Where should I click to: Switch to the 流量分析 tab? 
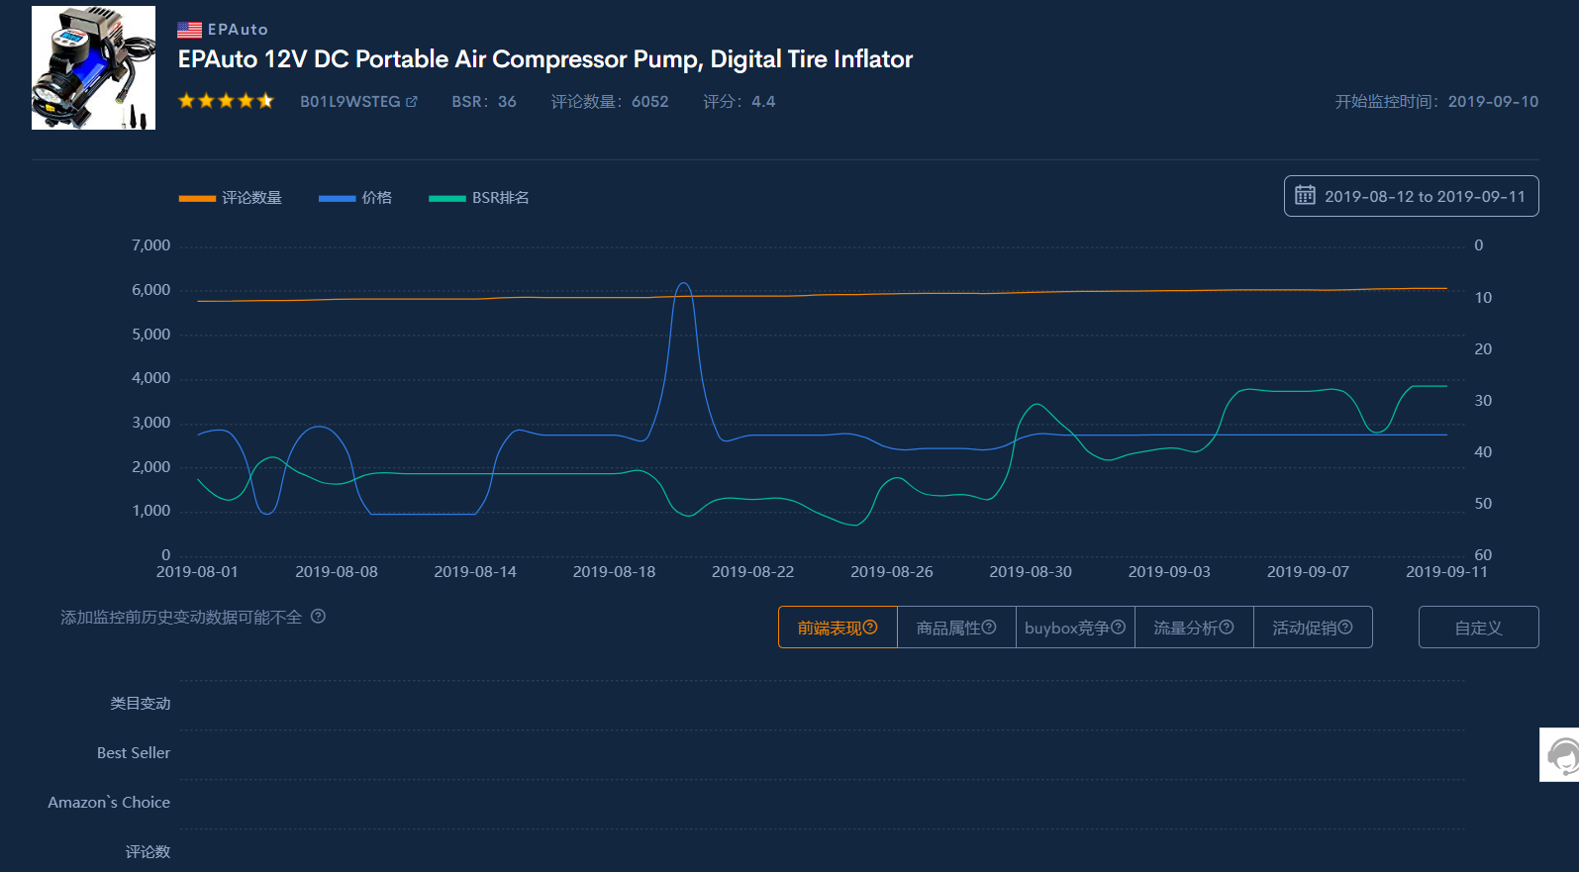tap(1194, 628)
